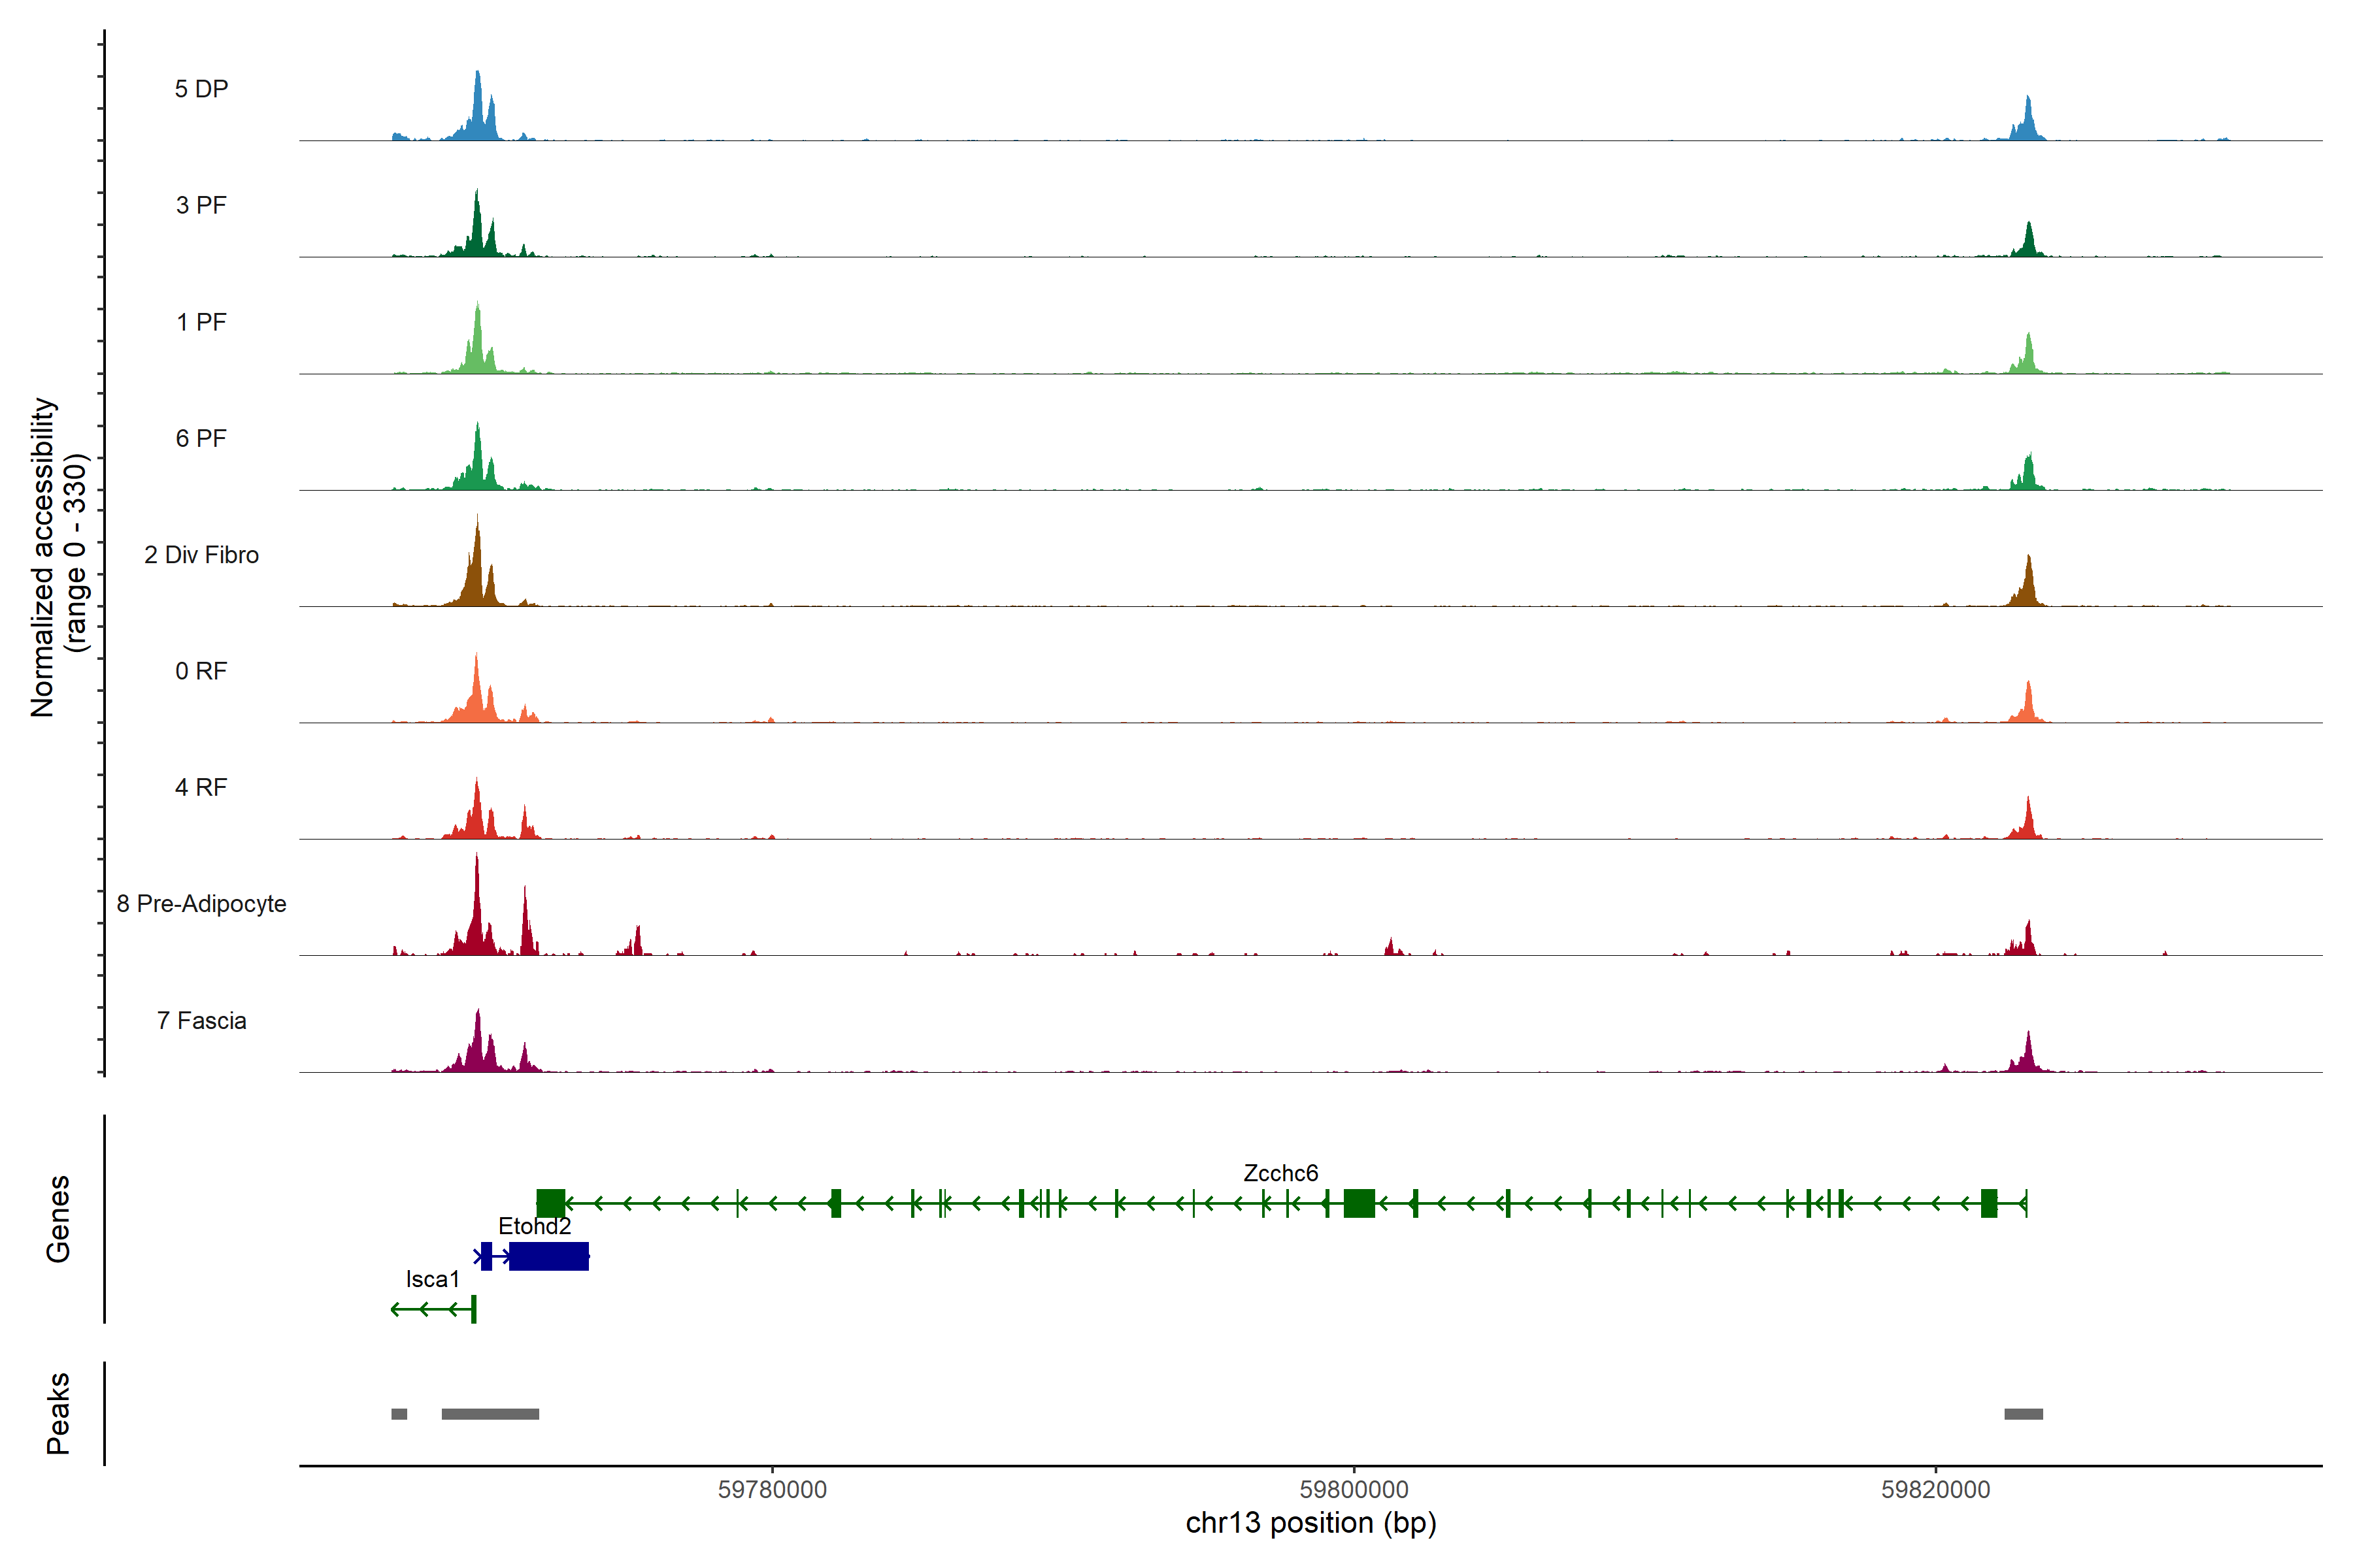Click the large Zcchc6 exon near 59800000
This screenshot has height=1568, width=2353.
[x=1359, y=1203]
